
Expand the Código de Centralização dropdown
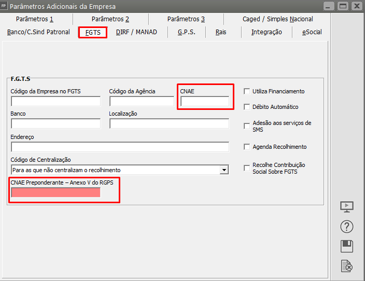(x=224, y=170)
